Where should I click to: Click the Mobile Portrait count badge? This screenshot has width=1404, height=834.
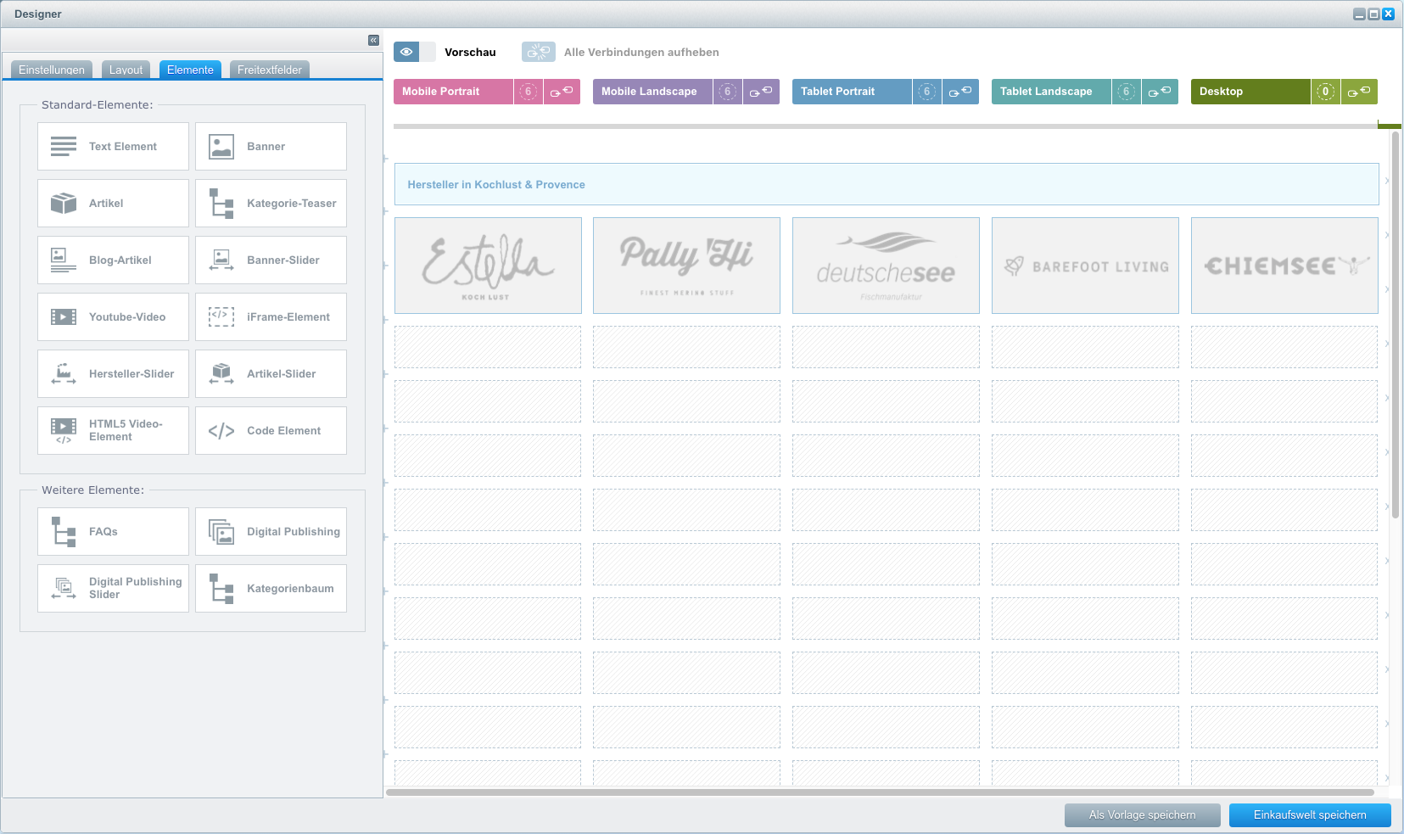point(529,92)
